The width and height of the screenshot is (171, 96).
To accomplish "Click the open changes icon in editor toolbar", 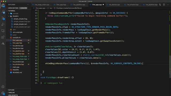I will [x=160, y=5].
